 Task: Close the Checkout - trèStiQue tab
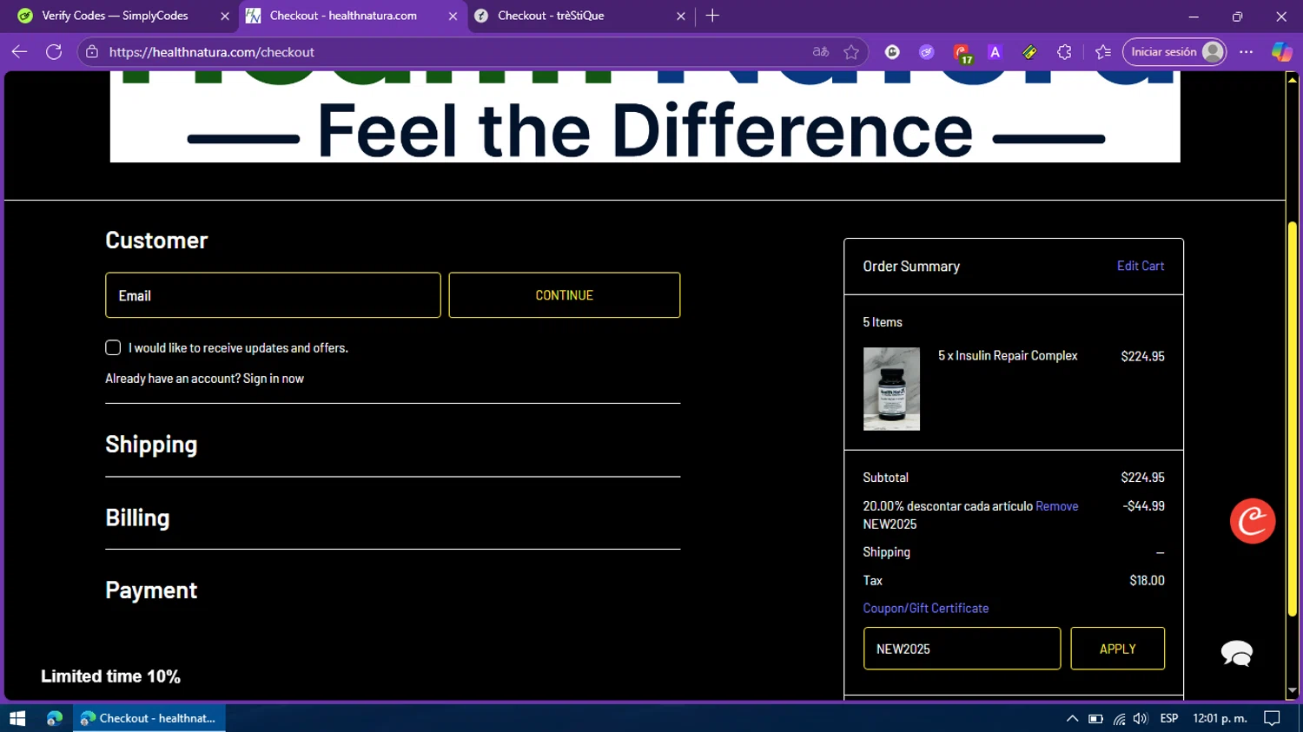pos(680,16)
